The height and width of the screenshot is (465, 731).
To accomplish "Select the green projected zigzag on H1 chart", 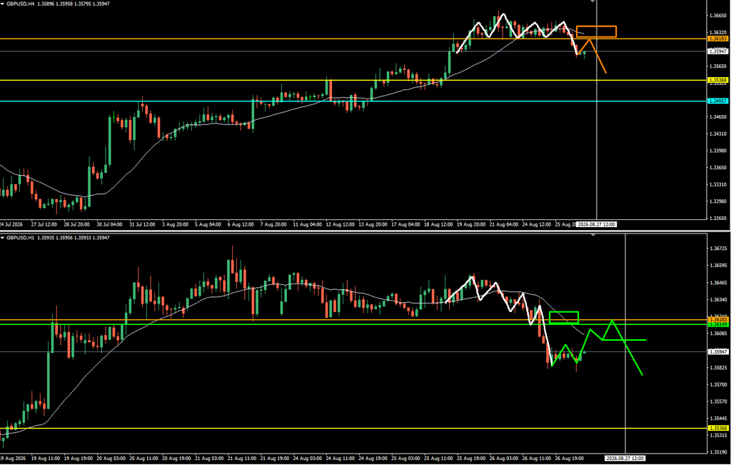I will pos(599,347).
